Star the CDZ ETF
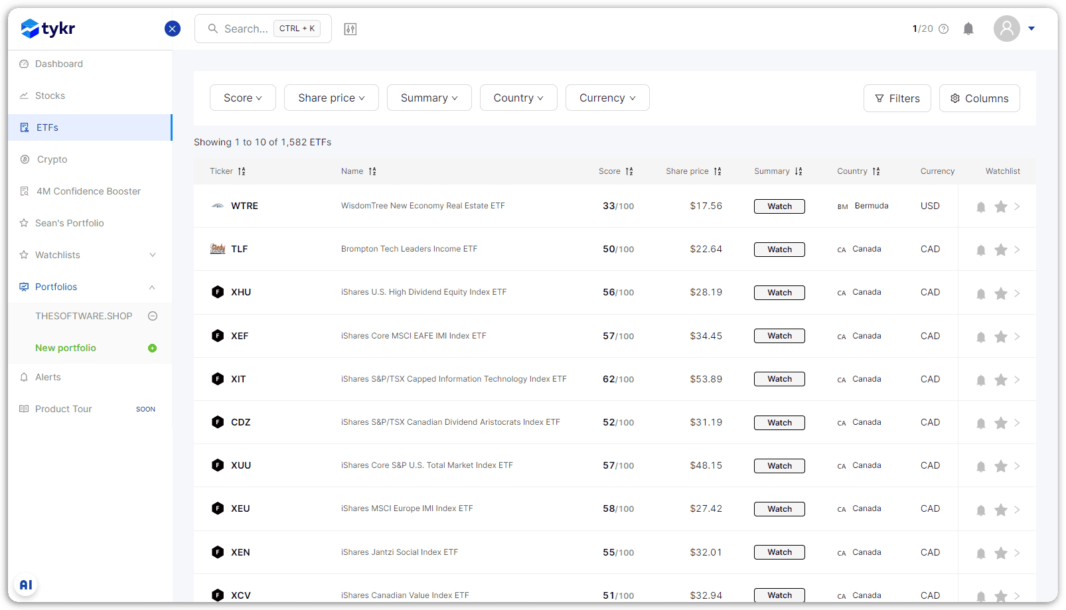Viewport: 1066px width, 610px height. tap(1001, 423)
